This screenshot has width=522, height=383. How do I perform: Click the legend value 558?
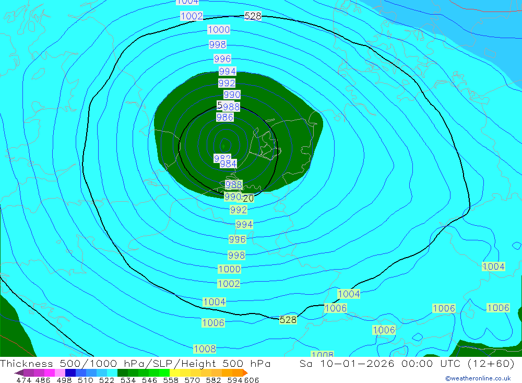(171, 380)
